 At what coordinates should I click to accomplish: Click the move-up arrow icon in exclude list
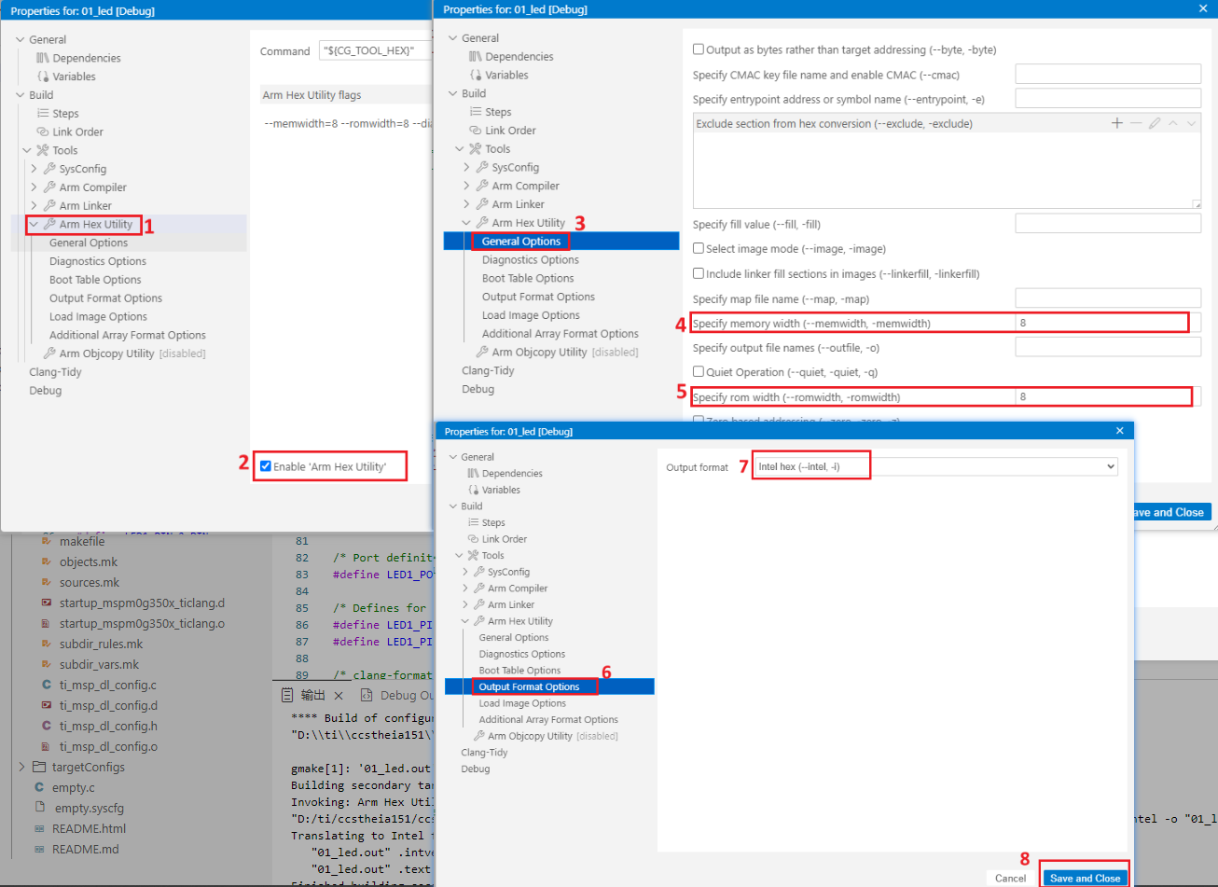1173,123
